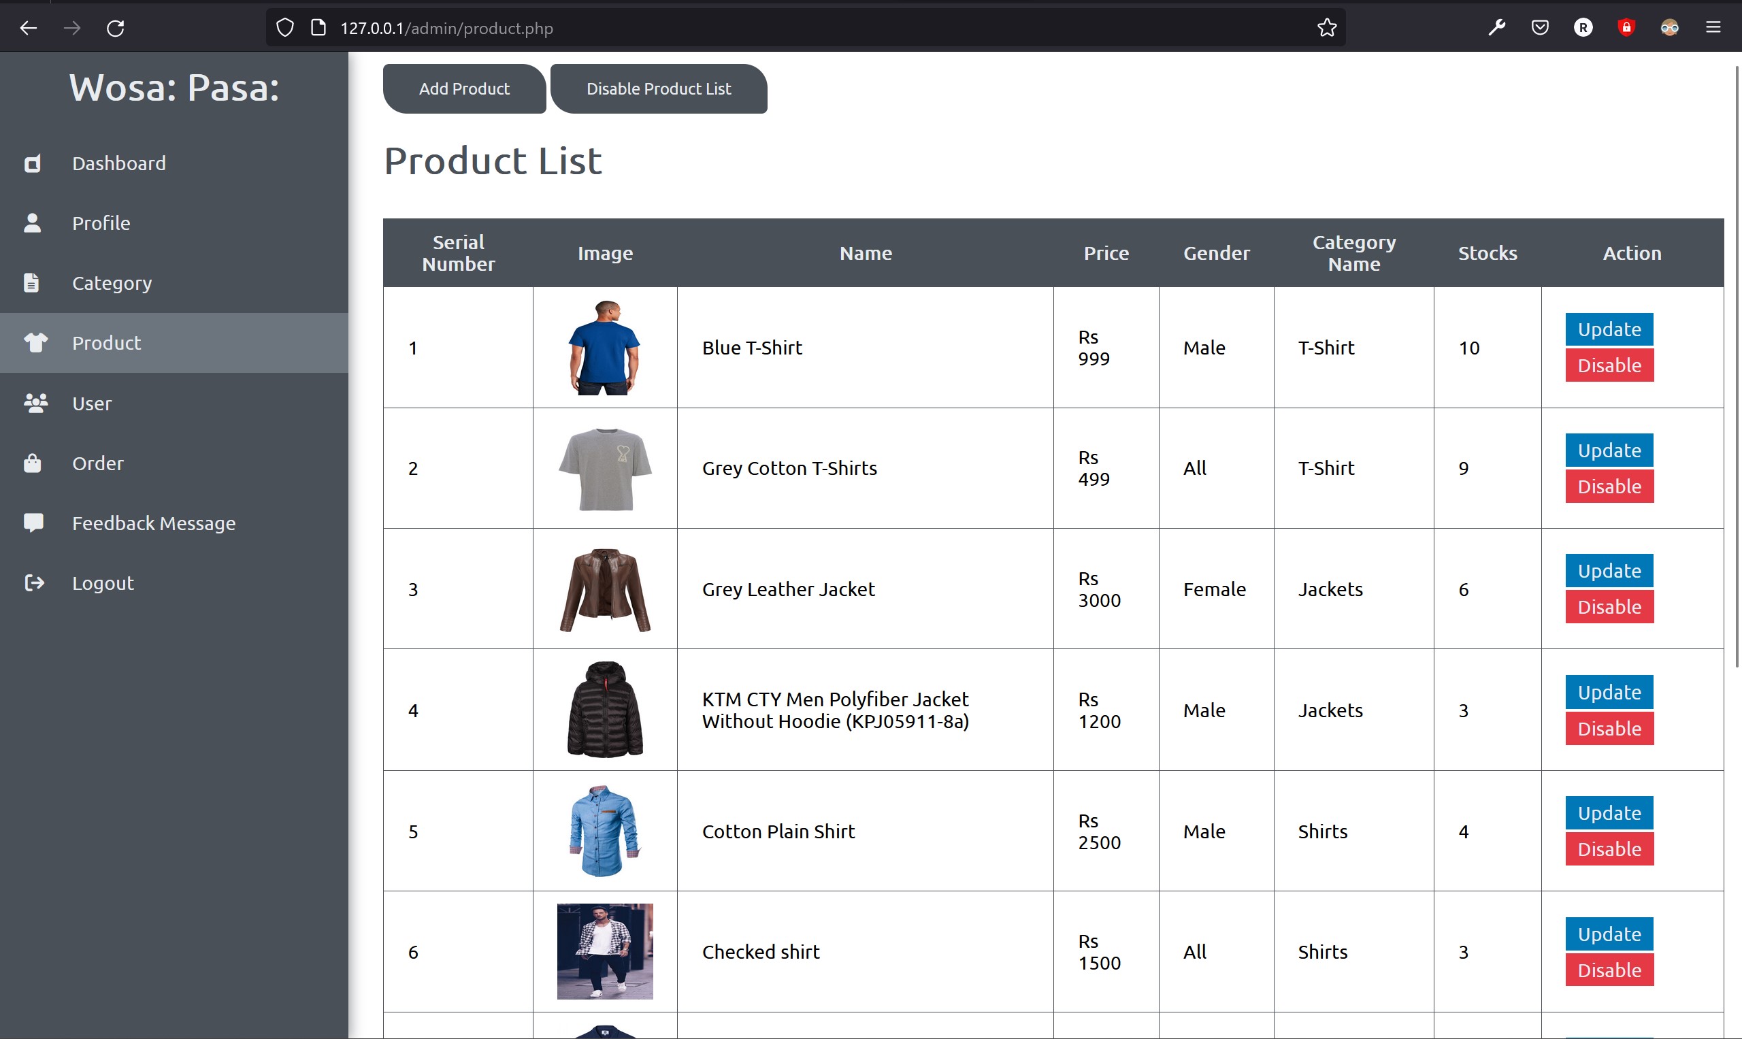Click the Checked shirt product thumbnail

[604, 951]
